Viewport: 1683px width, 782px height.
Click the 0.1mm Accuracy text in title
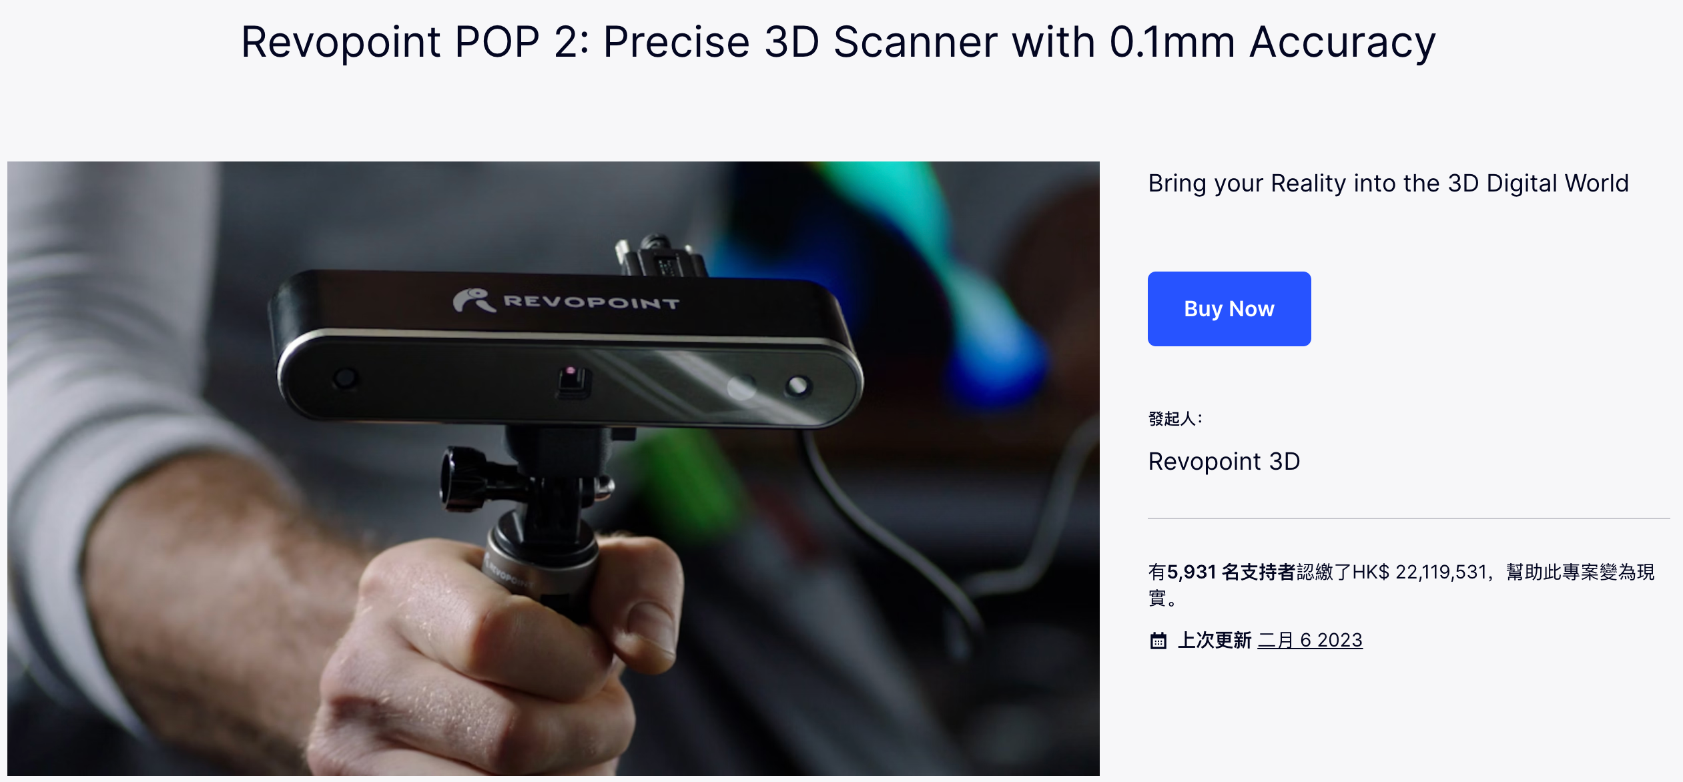point(1272,41)
